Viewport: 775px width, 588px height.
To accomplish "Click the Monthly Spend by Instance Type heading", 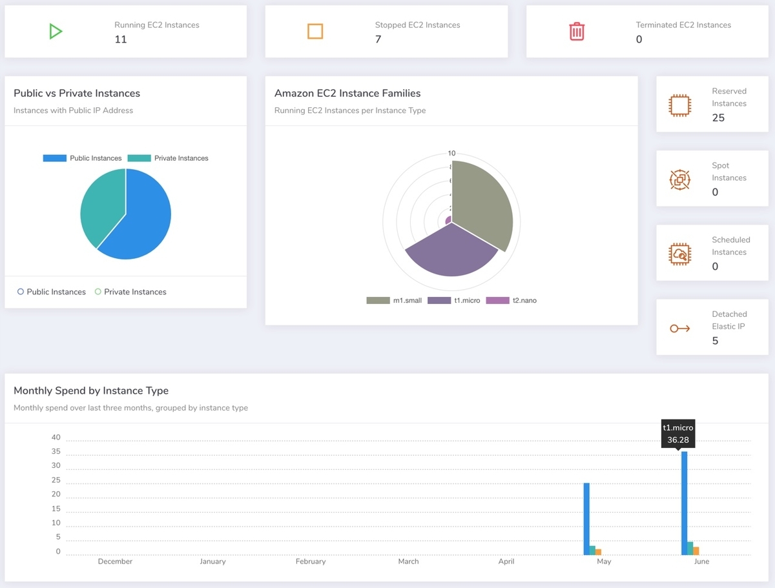I will tap(91, 390).
